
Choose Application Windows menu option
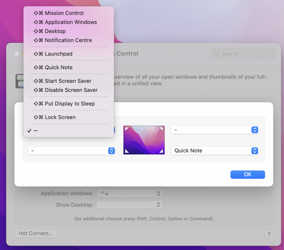[70, 22]
